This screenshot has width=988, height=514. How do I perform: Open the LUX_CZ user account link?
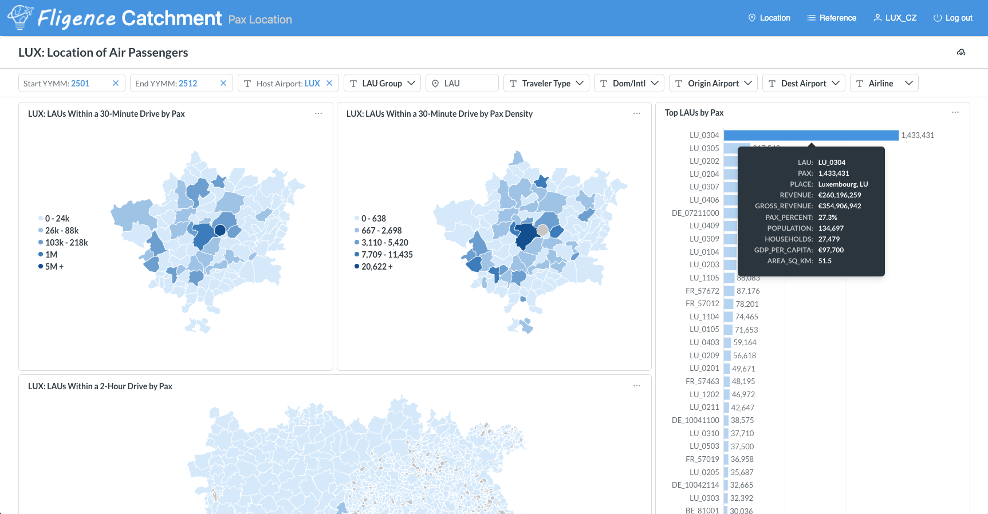(895, 18)
